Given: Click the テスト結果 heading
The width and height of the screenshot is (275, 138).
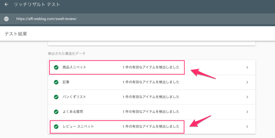Looking at the screenshot, I should point(16,34).
